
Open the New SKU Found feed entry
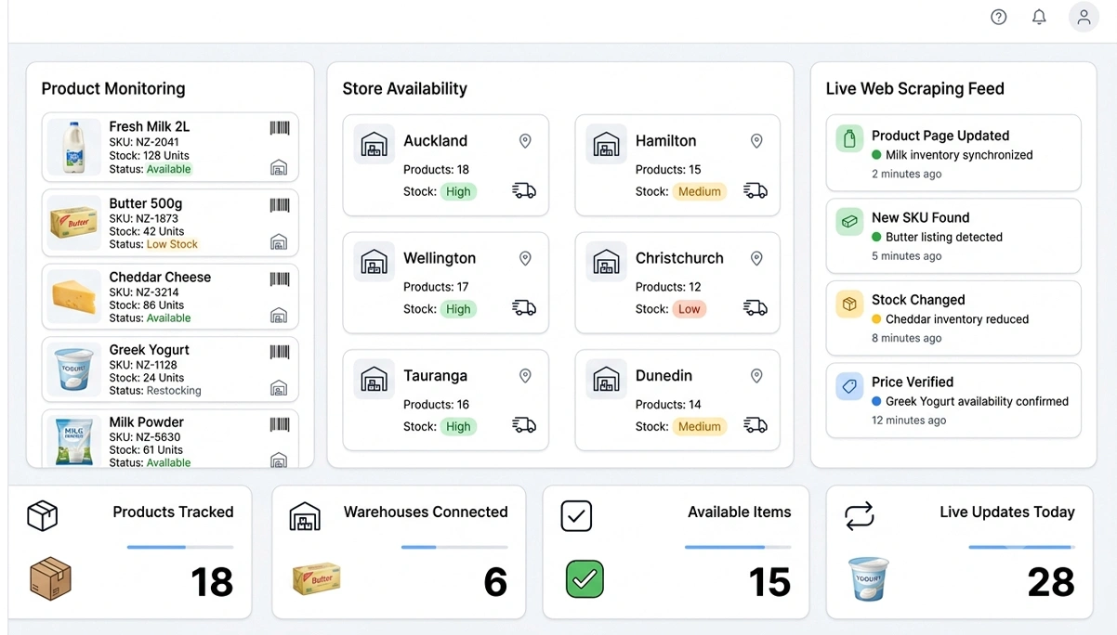click(953, 236)
